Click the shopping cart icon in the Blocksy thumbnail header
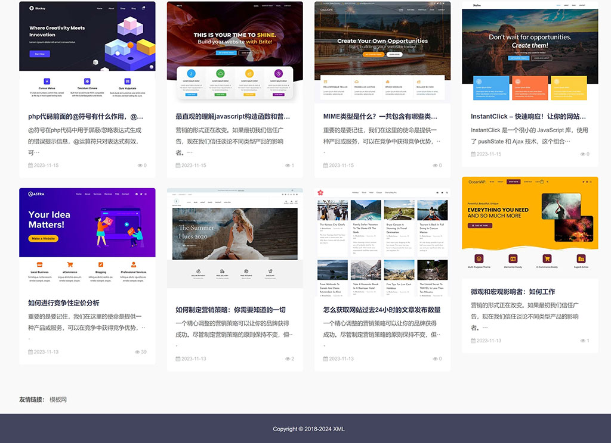This screenshot has height=443, width=611. (143, 8)
